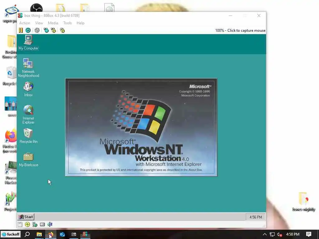Viewport: 319px width, 239px height.
Task: Select My Computer icon in guest desktop
Action: [28, 43]
